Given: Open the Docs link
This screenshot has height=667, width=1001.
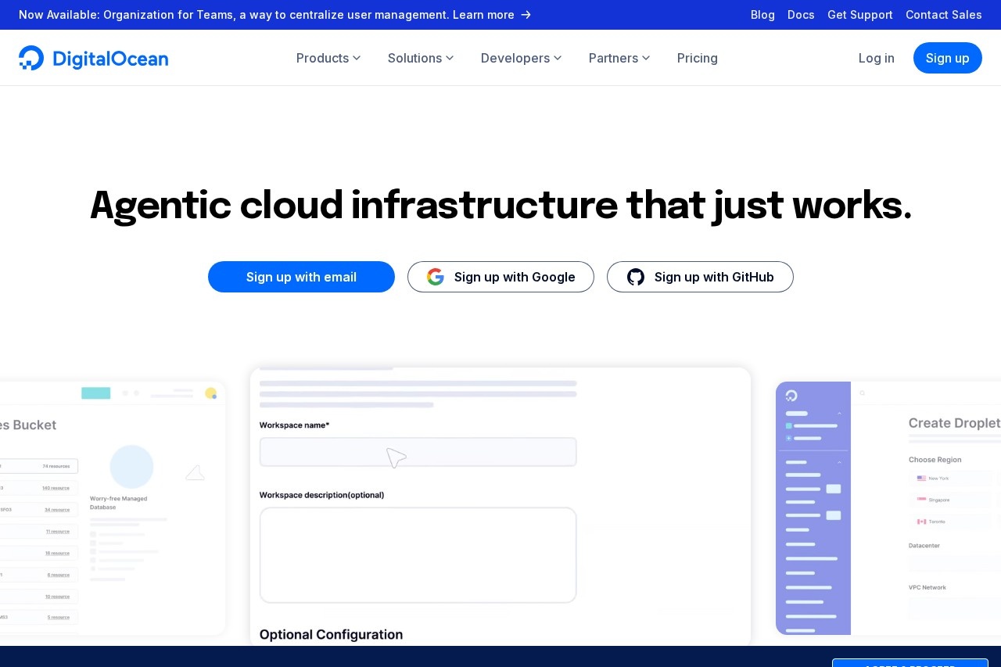Looking at the screenshot, I should [801, 15].
